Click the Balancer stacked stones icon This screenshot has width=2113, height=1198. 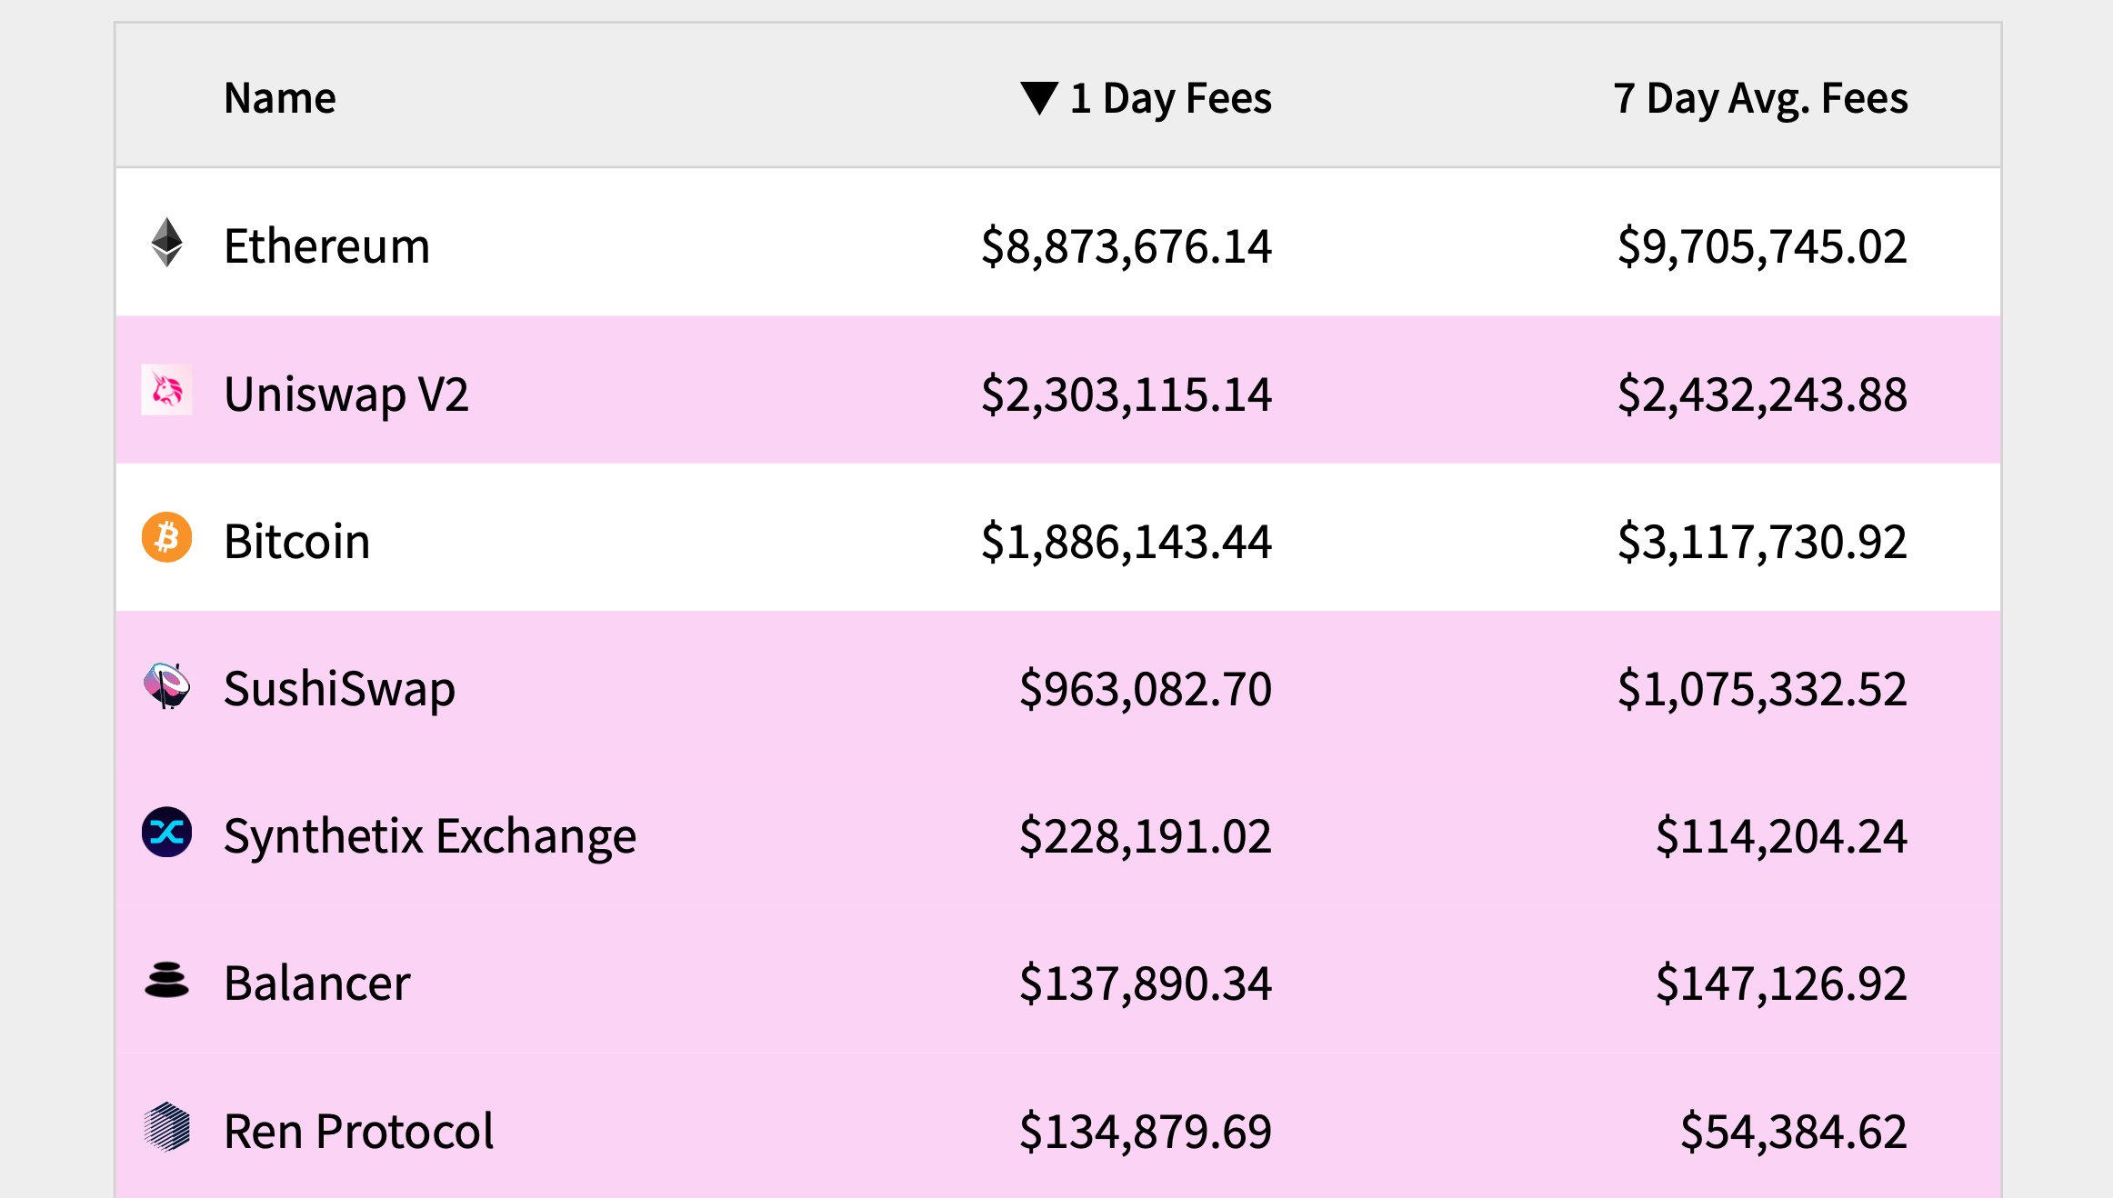point(166,980)
